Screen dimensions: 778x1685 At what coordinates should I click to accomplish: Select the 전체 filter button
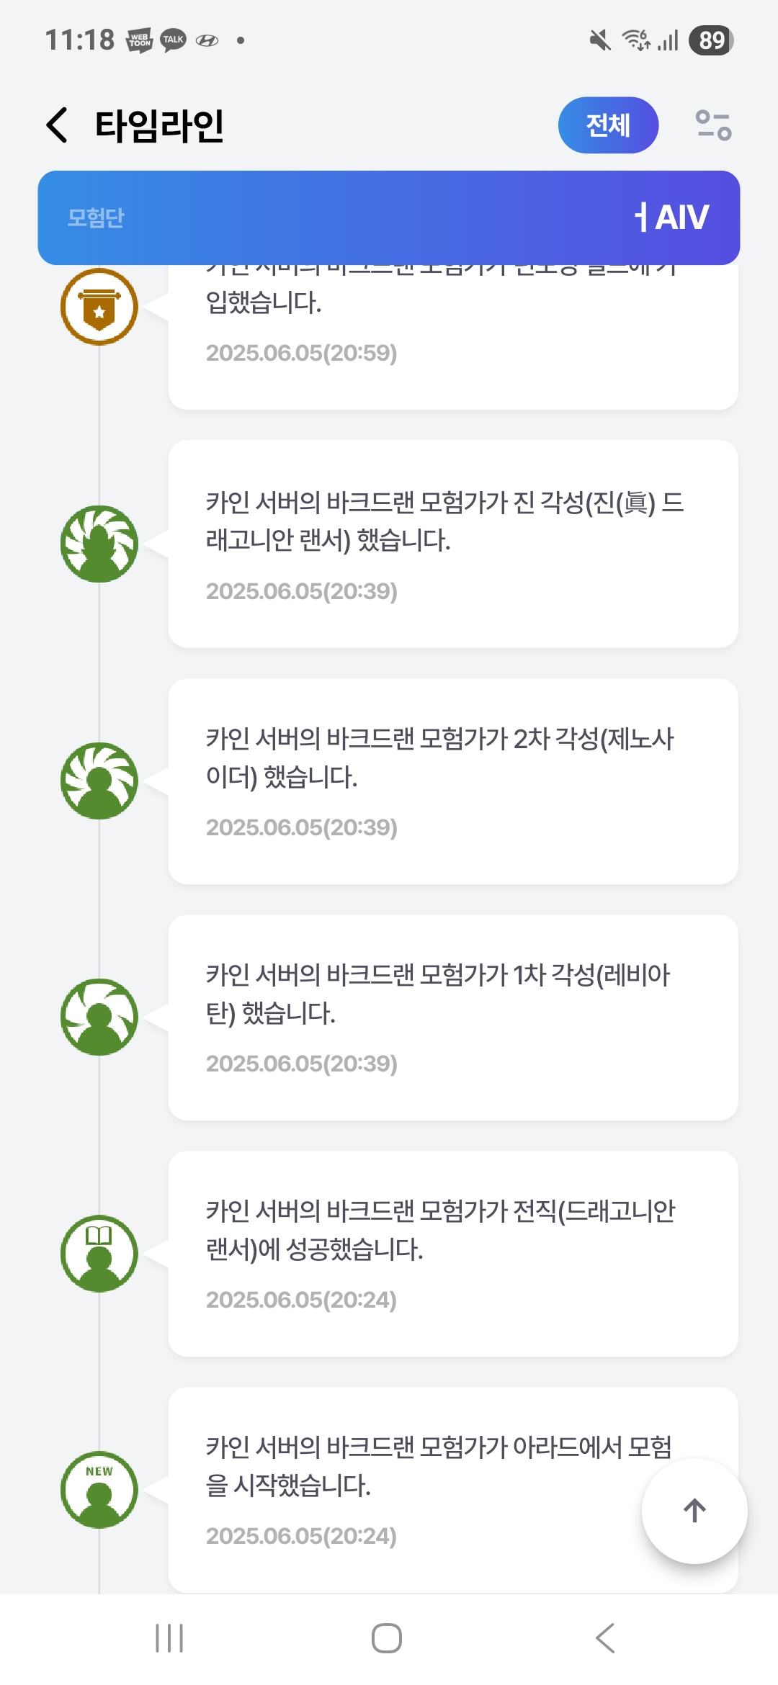pyautogui.click(x=608, y=125)
